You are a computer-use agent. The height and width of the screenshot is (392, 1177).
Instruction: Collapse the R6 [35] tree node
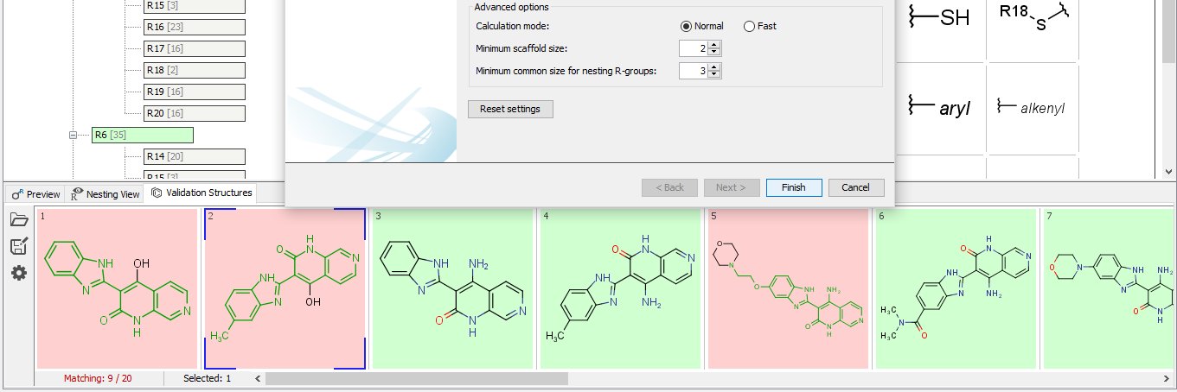[74, 136]
